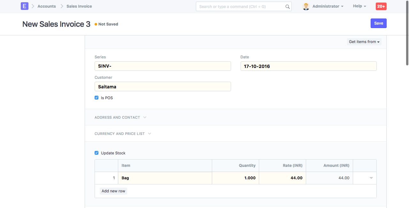Click the ERPNext home logo icon

(25, 6)
